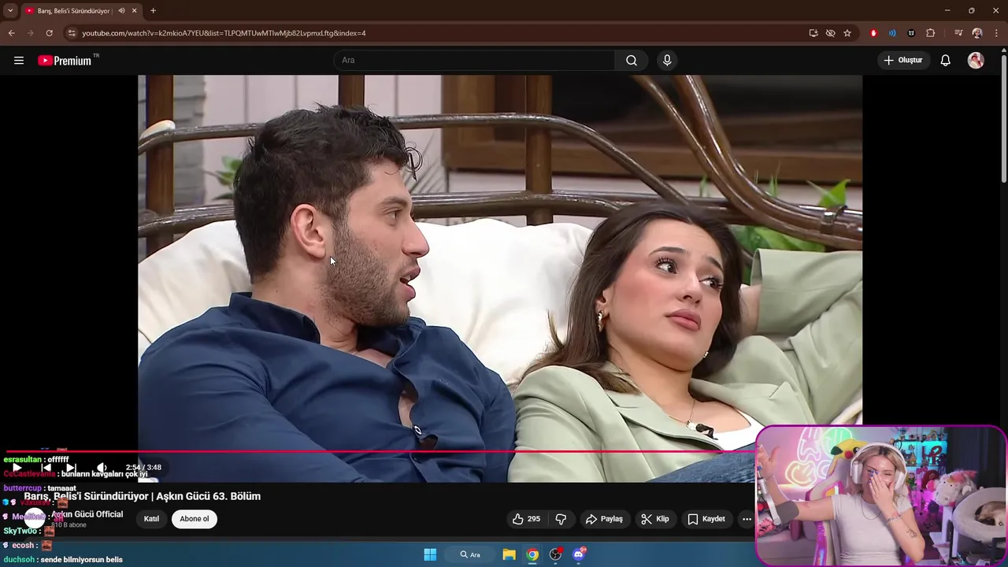Open the tab search dropdown arrow

click(10, 10)
